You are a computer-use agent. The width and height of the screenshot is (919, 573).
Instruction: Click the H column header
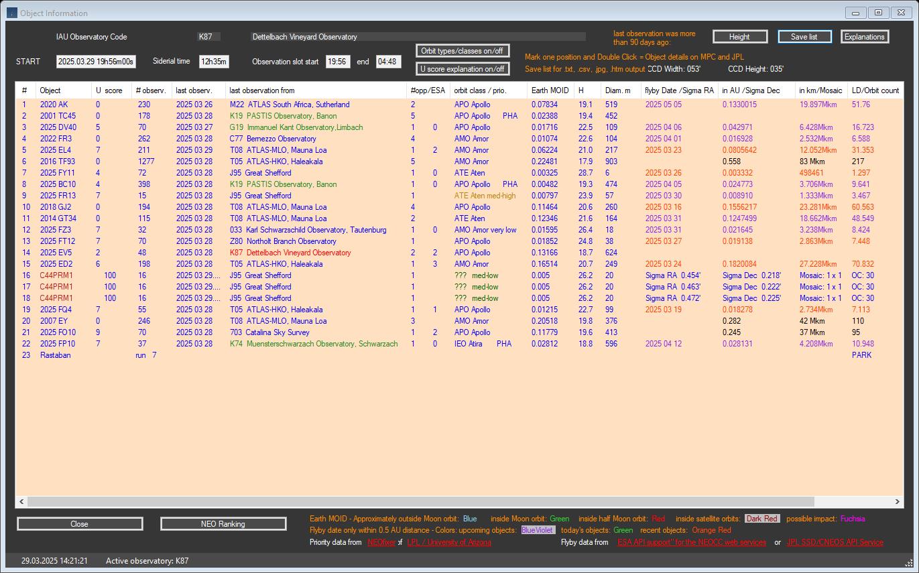tap(588, 90)
